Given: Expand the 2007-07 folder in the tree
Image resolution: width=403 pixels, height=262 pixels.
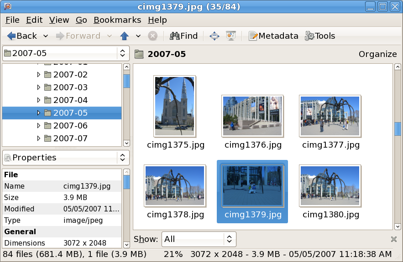Looking at the screenshot, I should tap(39, 139).
